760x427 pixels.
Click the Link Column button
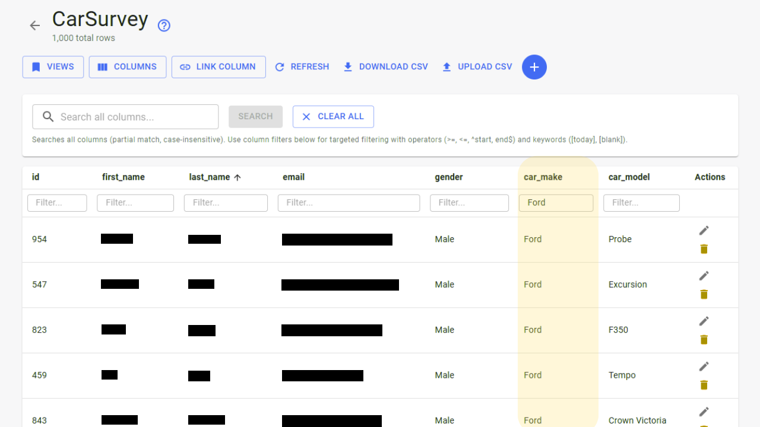[x=218, y=67]
